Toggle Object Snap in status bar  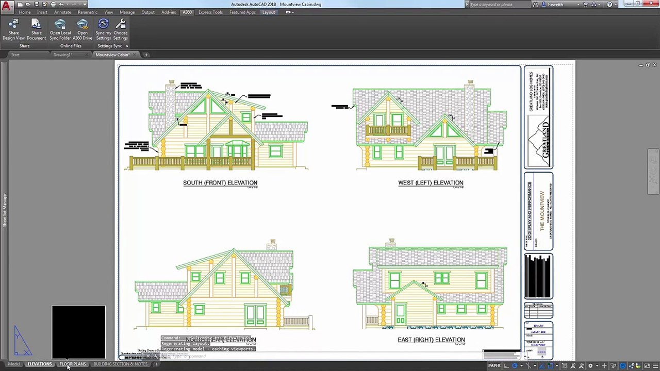[550, 366]
